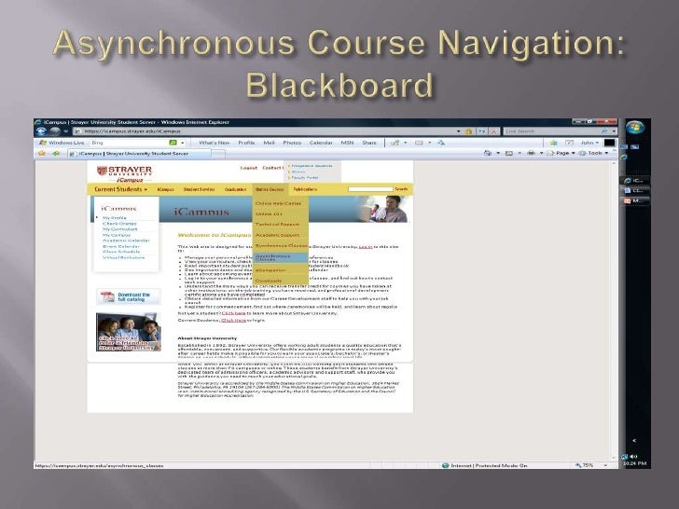The width and height of the screenshot is (679, 509).
Task: Select highlighted Asynchronous Classes menu item
Action: tap(281, 257)
